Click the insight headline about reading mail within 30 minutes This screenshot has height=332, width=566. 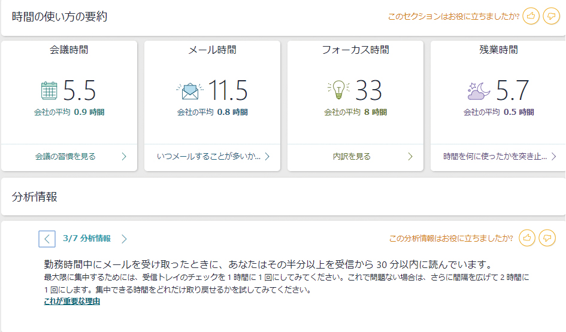[268, 264]
